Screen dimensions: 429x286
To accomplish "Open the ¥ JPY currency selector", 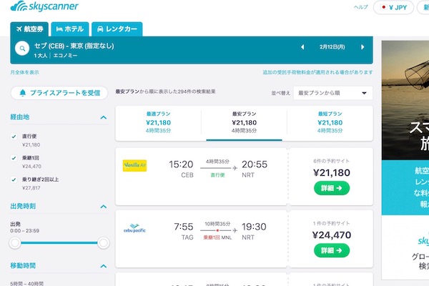I will 393,7.
